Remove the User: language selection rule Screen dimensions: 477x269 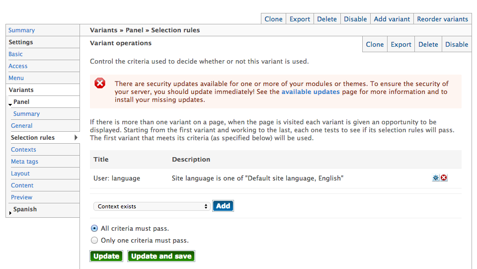[x=444, y=178]
